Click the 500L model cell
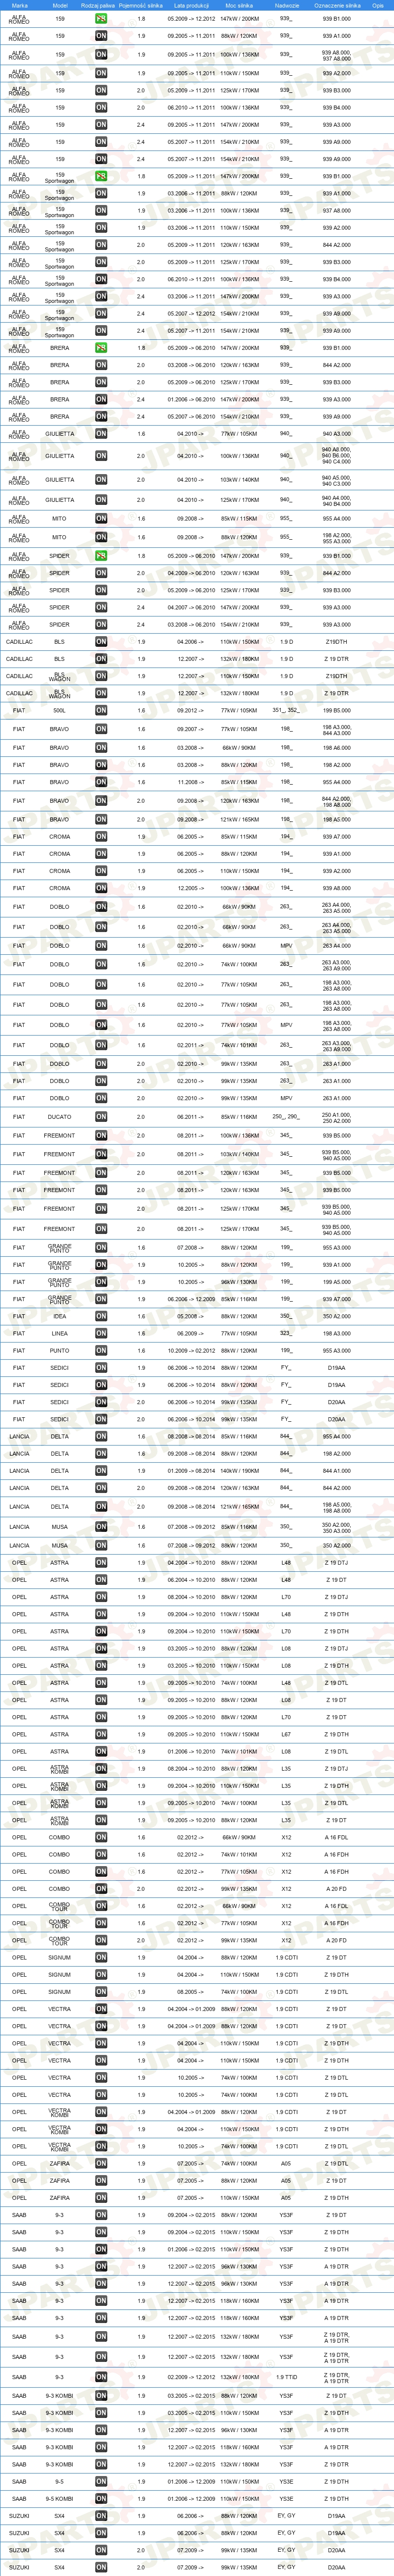394x2576 pixels. [60, 711]
